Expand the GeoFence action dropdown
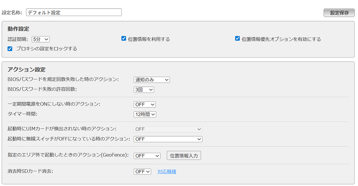The height and width of the screenshot is (186, 358). 147,156
